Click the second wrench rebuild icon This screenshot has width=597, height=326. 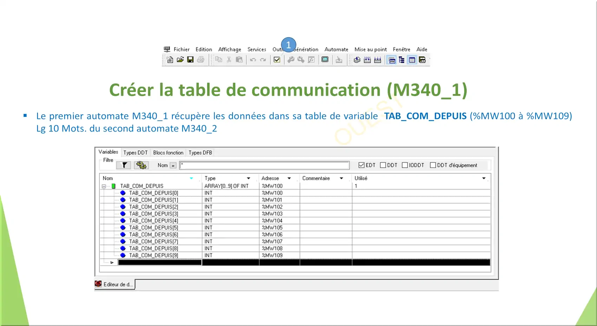point(301,60)
